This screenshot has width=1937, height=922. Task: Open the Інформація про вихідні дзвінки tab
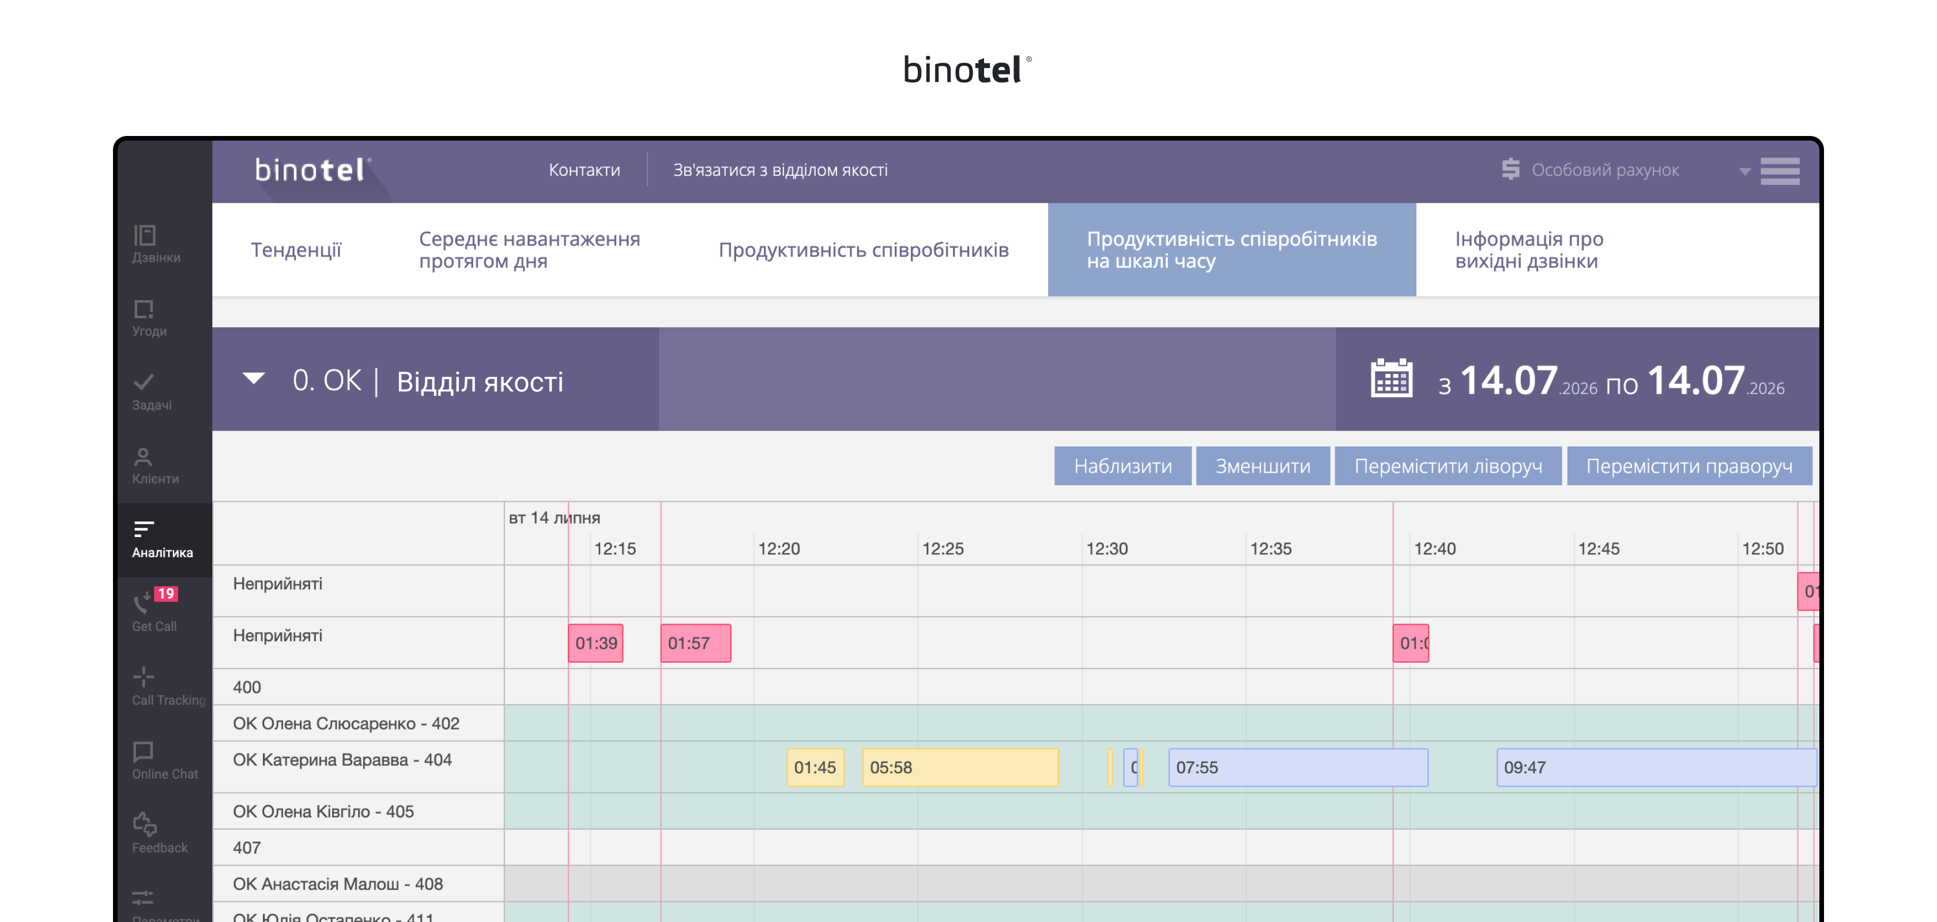(1529, 250)
